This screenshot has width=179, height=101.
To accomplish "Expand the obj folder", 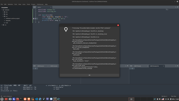I will [3, 14].
